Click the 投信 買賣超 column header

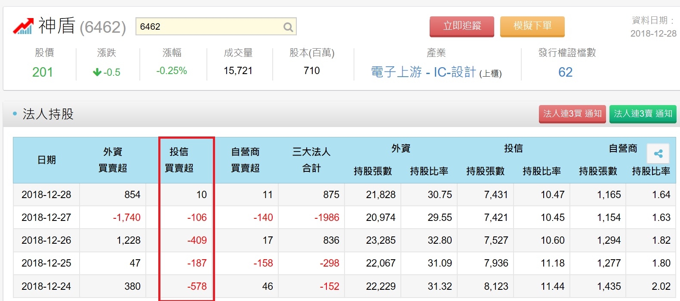pyautogui.click(x=179, y=160)
